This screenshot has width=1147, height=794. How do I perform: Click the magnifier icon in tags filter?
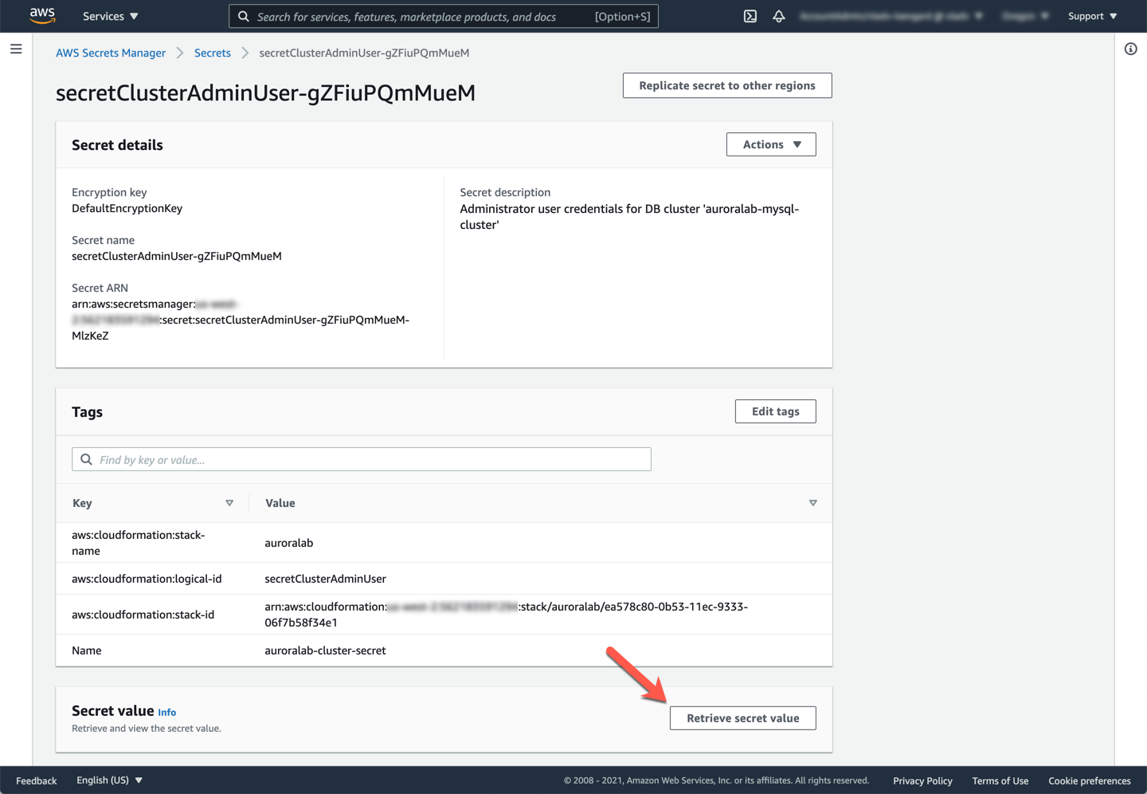[x=87, y=460]
